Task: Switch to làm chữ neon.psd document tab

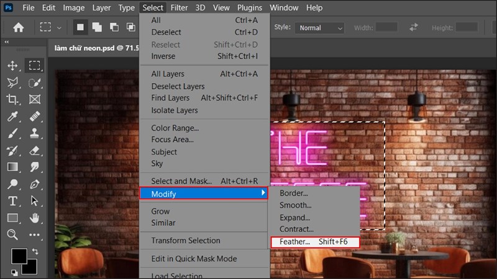Action: click(96, 48)
